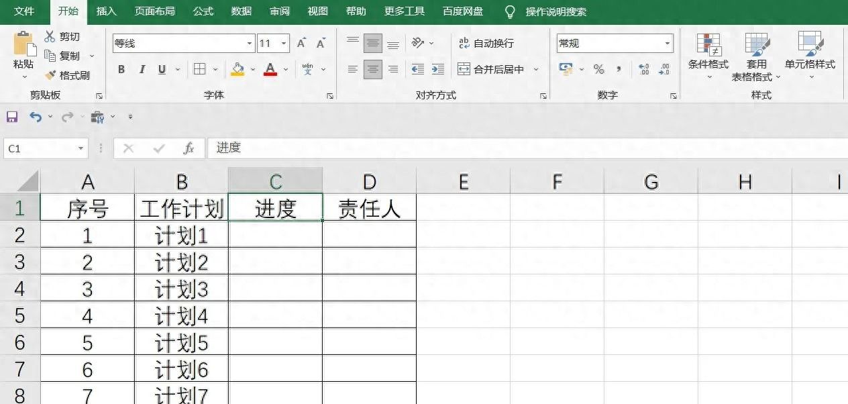Redo the last undone action
The image size is (848, 404).
[x=67, y=117]
